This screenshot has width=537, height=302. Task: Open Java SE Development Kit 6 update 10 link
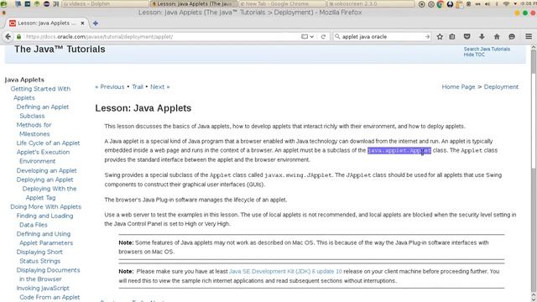point(285,271)
